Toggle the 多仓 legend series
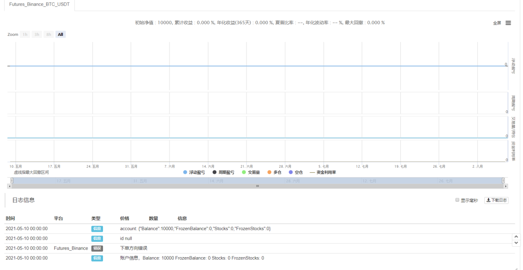Screen dimensions: 523x270 coord(274,172)
